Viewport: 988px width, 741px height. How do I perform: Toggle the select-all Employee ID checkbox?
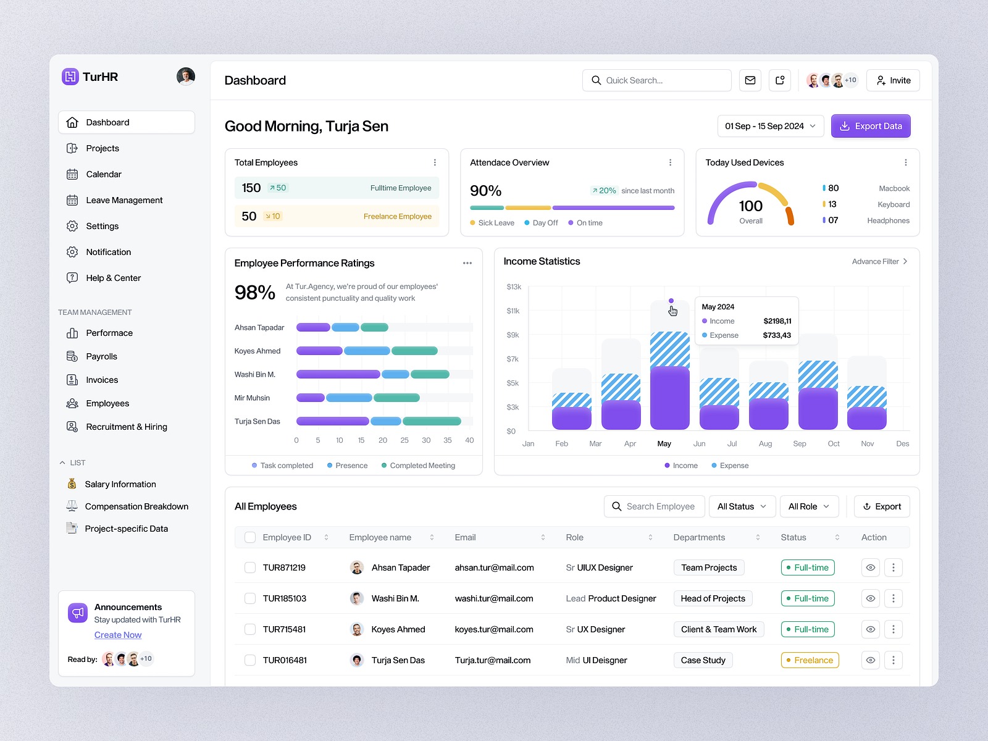point(250,537)
